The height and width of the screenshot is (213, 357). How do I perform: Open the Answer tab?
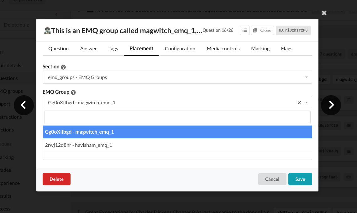(x=88, y=48)
